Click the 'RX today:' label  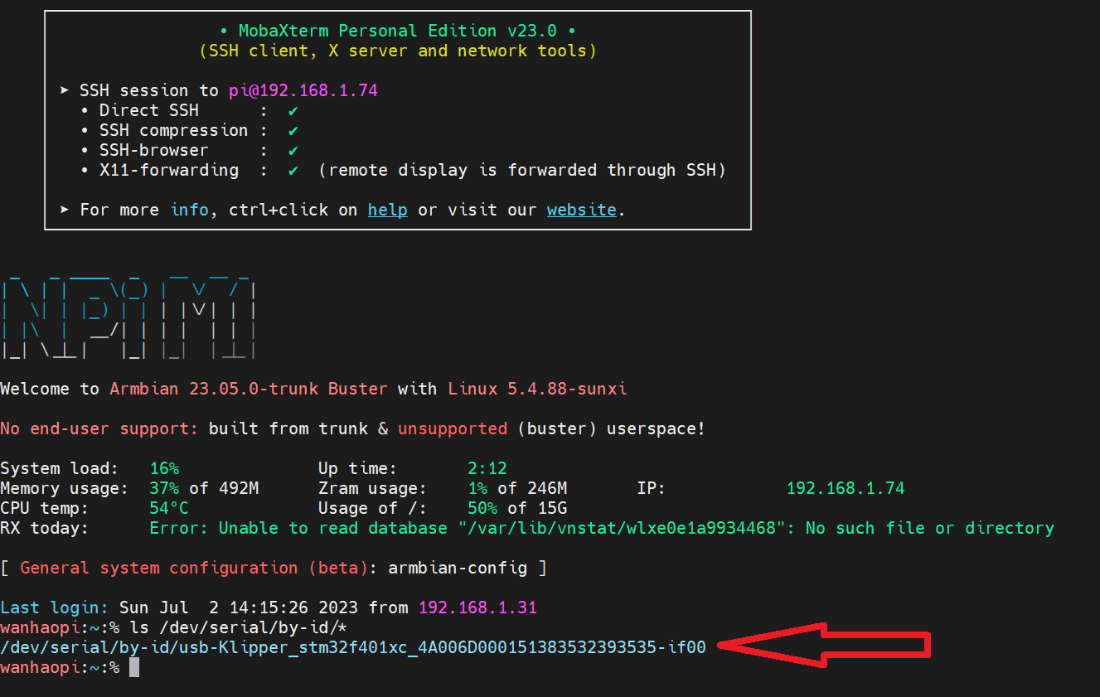45,528
